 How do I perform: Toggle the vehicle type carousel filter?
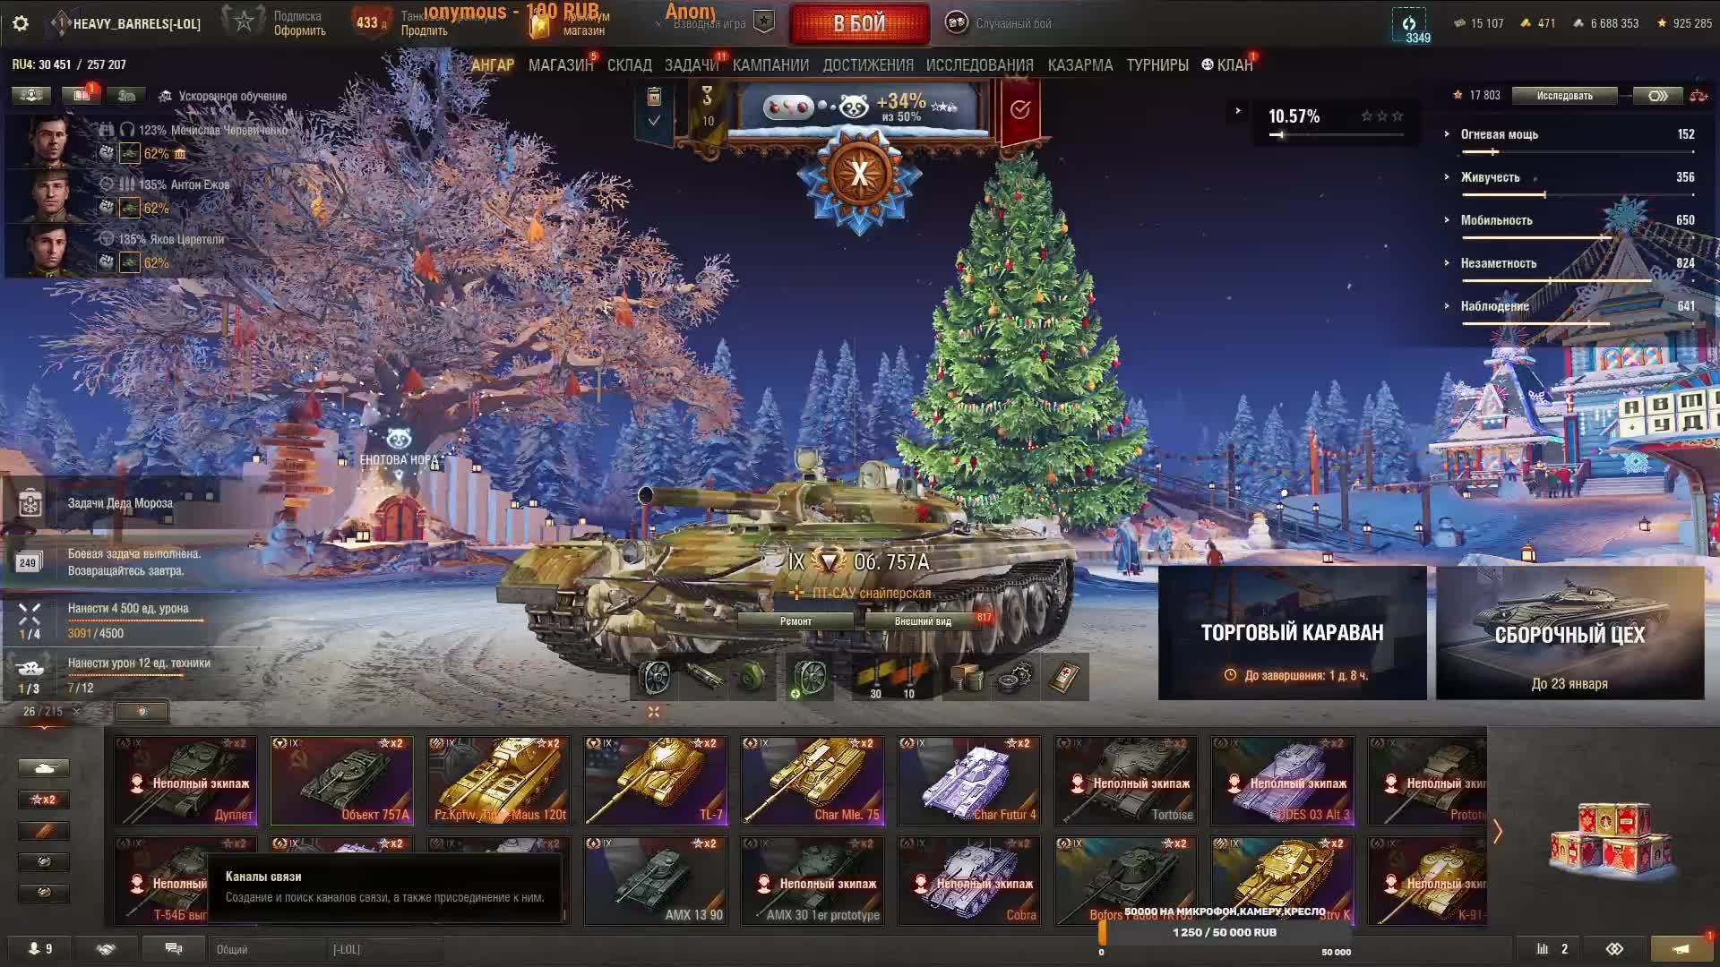(x=43, y=768)
